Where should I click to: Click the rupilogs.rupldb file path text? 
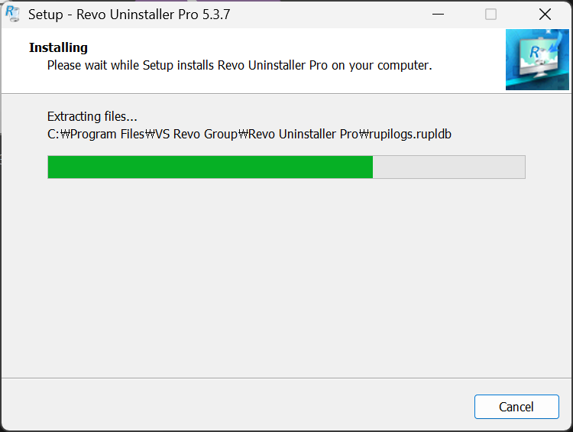click(249, 134)
